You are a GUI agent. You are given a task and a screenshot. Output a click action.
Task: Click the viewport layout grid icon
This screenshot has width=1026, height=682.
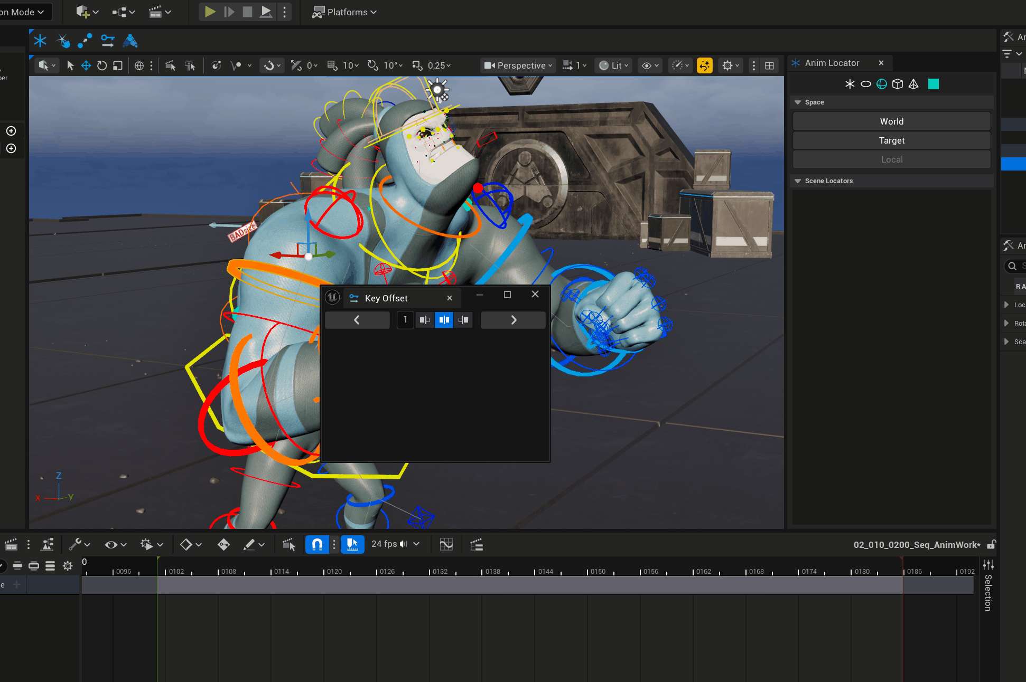[769, 65]
